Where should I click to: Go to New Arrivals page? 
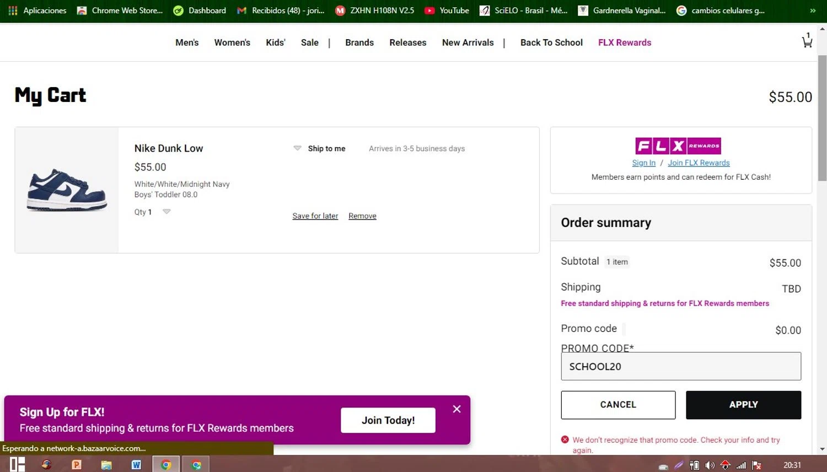tap(468, 42)
